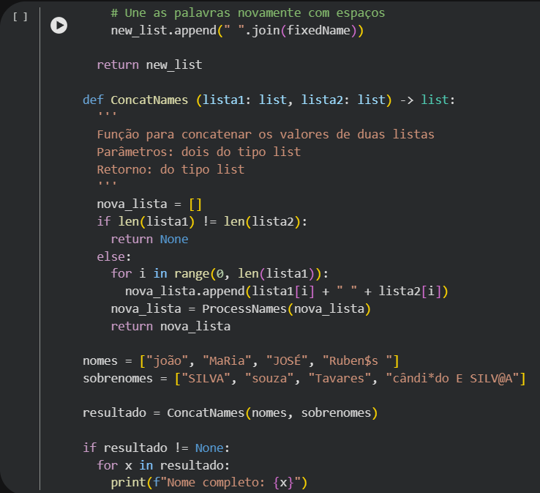Click the 'return nova_lista' line

(x=170, y=327)
